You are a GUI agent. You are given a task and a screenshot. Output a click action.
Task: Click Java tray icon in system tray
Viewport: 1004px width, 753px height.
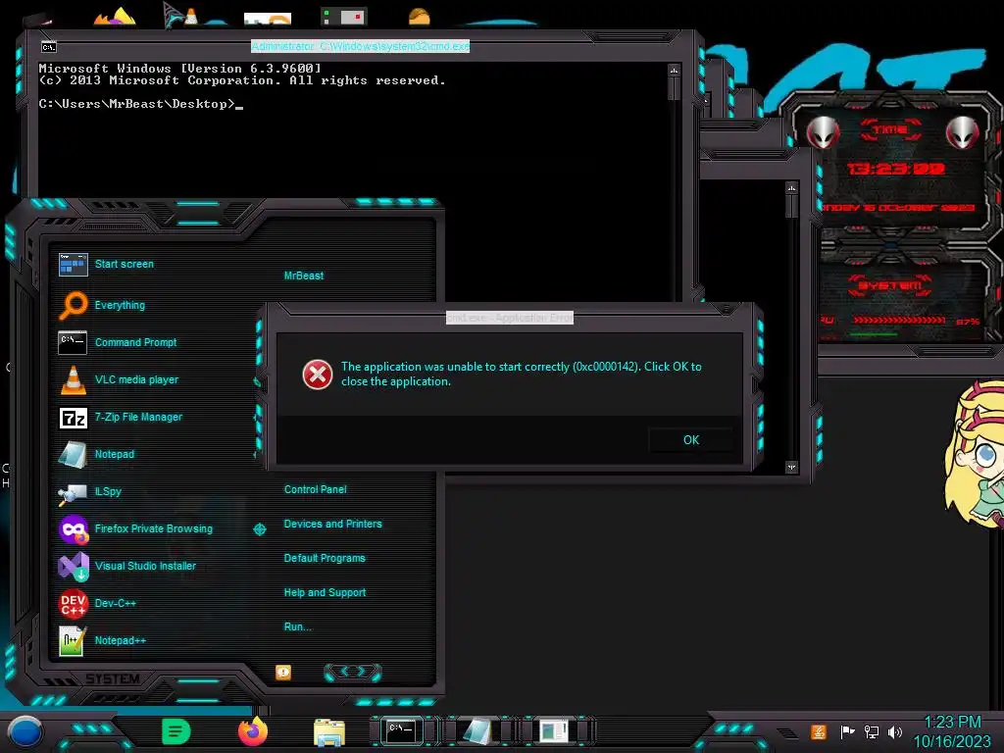click(x=818, y=731)
